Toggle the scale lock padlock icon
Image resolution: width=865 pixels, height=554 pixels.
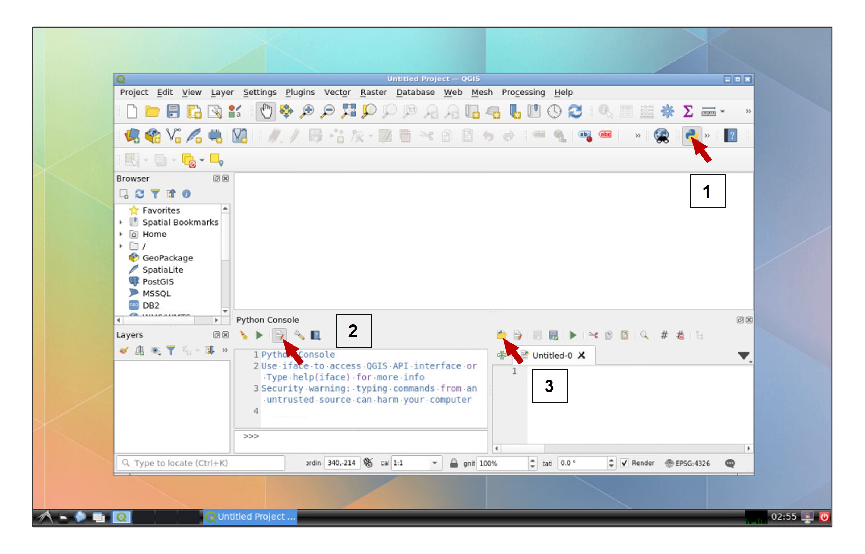click(x=453, y=463)
